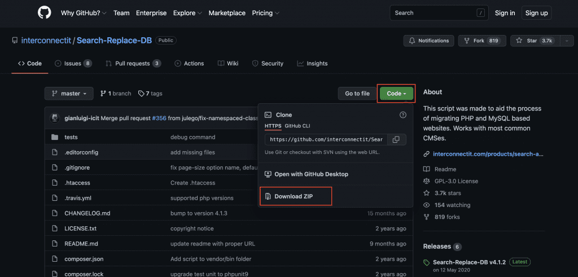Switch to the Insights tab

click(x=312, y=63)
